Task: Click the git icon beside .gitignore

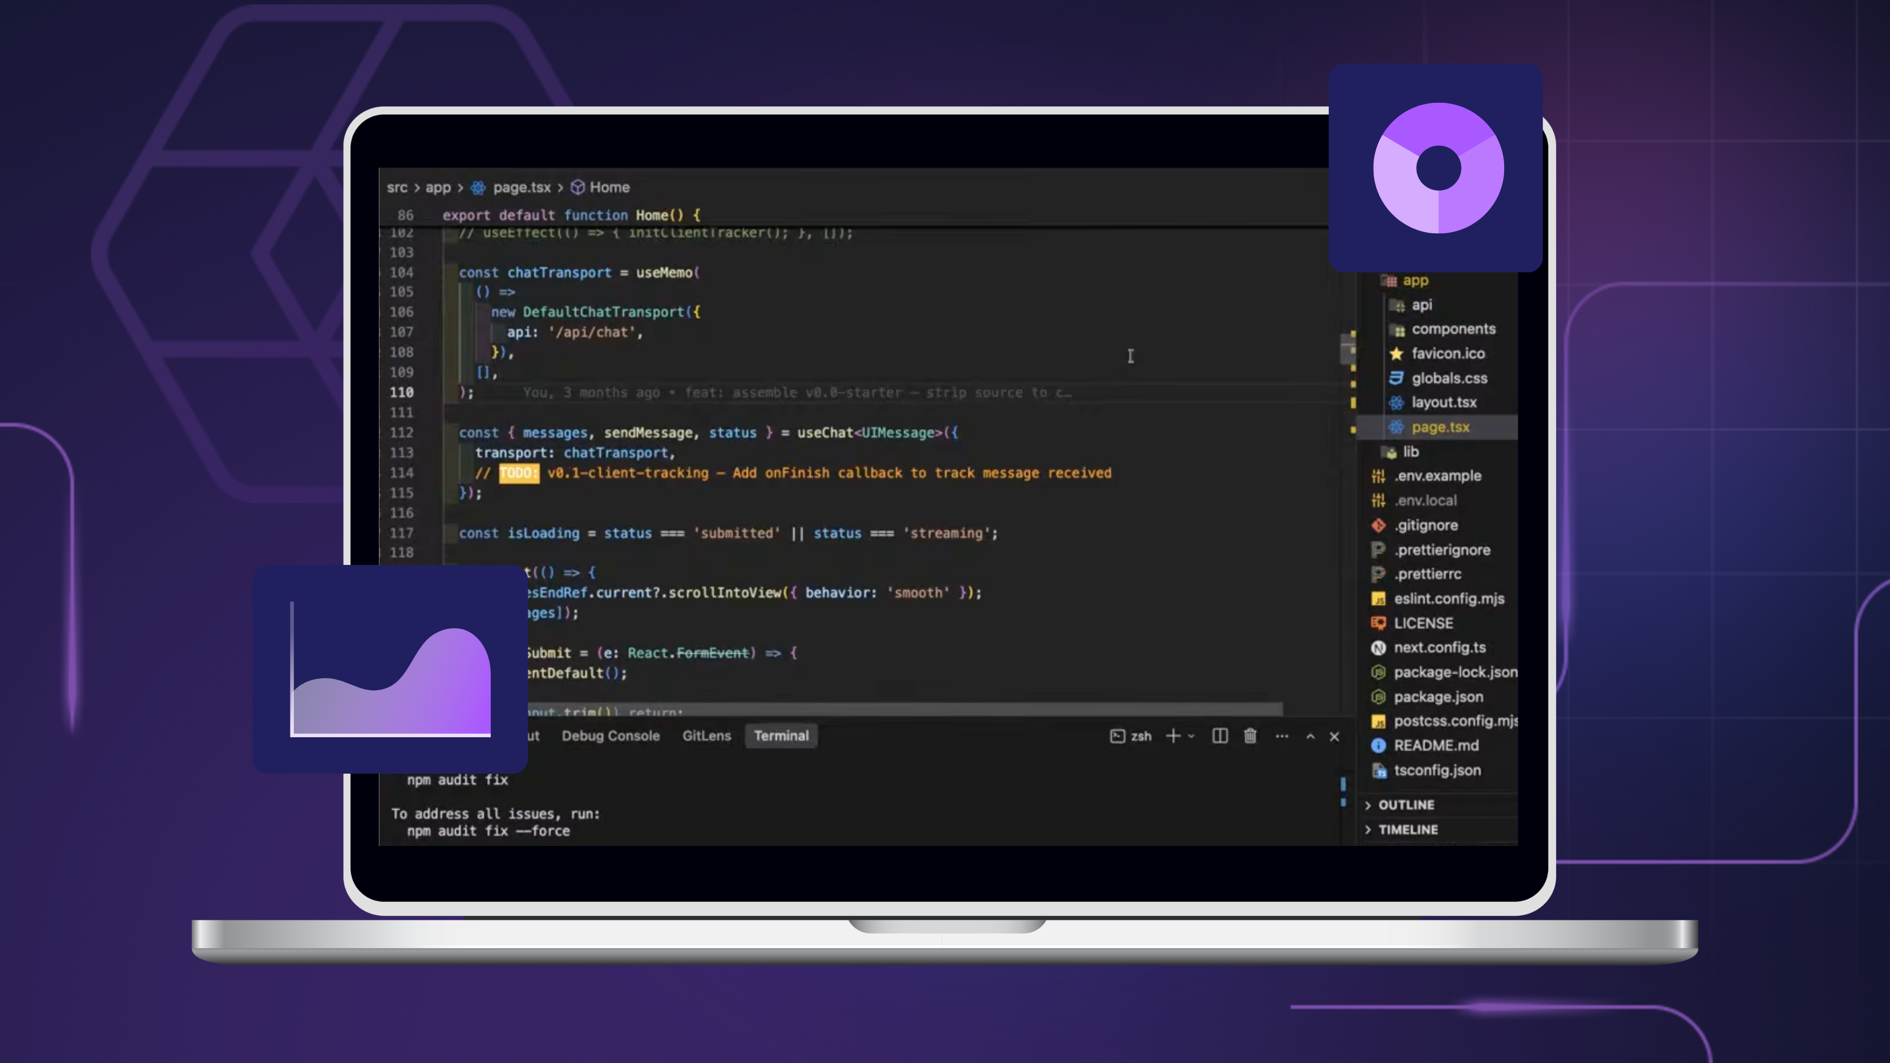Action: (1378, 525)
